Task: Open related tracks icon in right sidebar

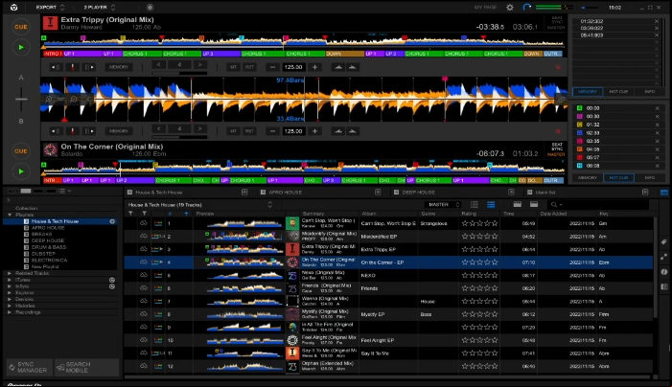Action: click(664, 257)
